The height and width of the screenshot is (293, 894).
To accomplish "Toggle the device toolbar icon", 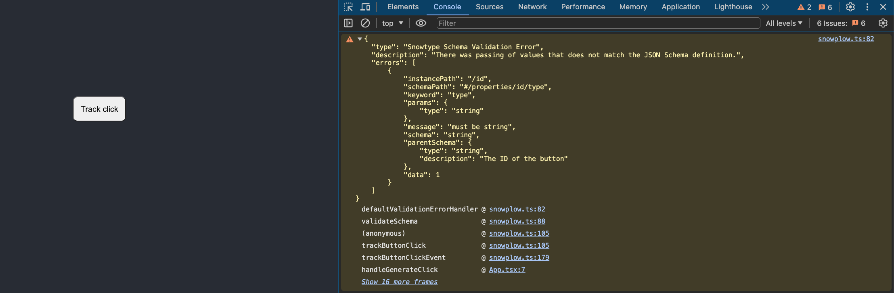I will 365,7.
